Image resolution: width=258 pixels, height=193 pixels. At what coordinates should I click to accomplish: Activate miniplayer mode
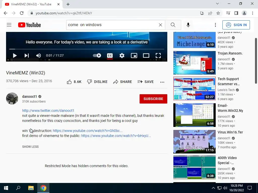click(x=134, y=56)
